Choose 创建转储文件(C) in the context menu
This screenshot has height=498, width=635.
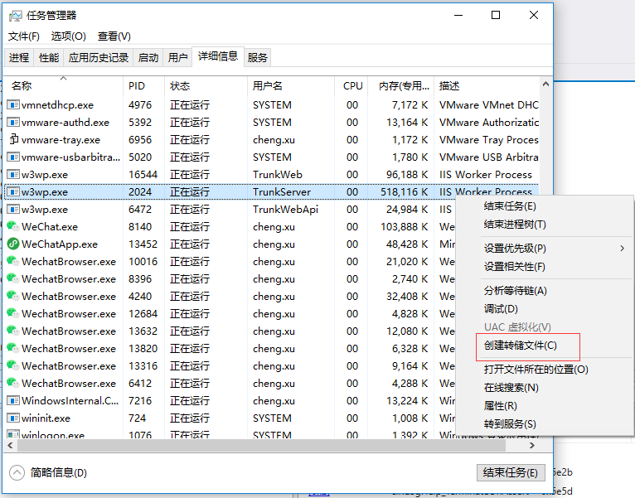click(521, 346)
